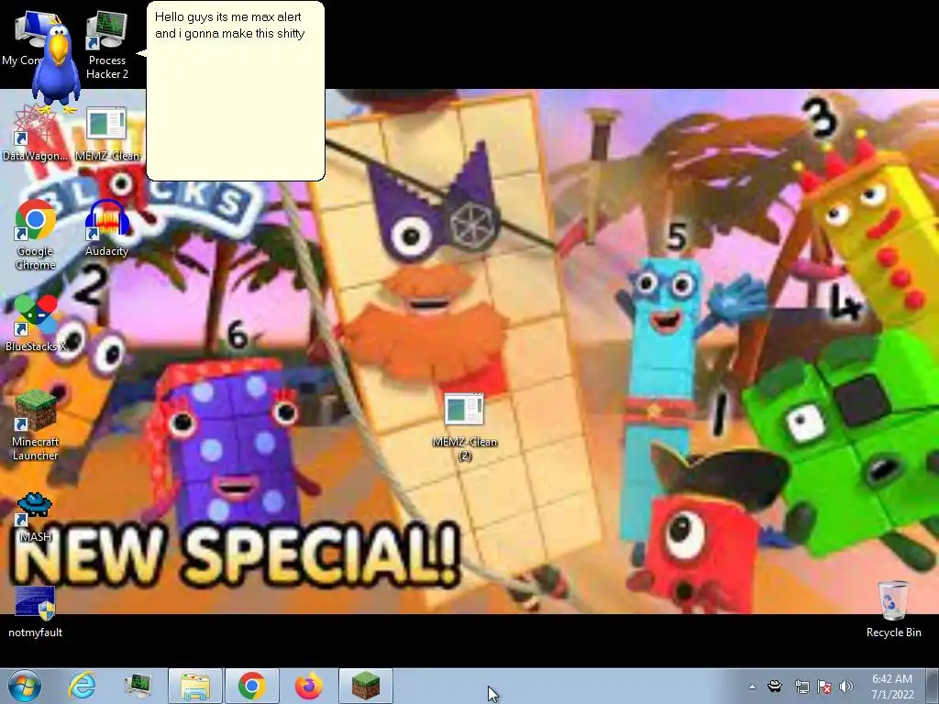Open the DataWagon desktop shortcut
The image size is (939, 704).
click(35, 135)
